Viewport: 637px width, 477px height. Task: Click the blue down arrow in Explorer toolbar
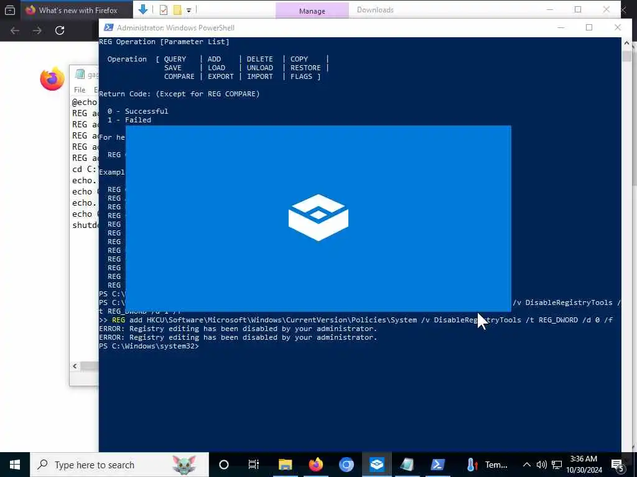tap(143, 9)
